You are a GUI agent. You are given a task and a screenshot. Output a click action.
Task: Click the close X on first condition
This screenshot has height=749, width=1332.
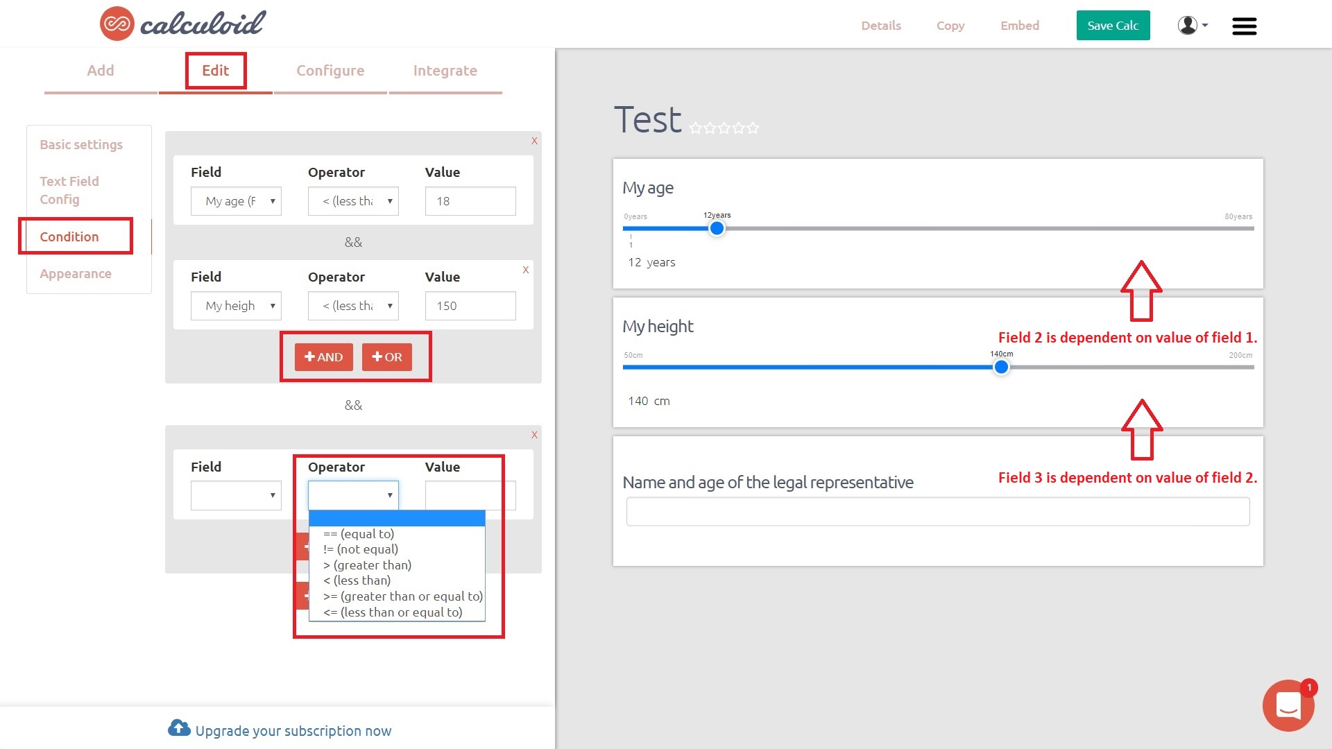click(x=534, y=140)
